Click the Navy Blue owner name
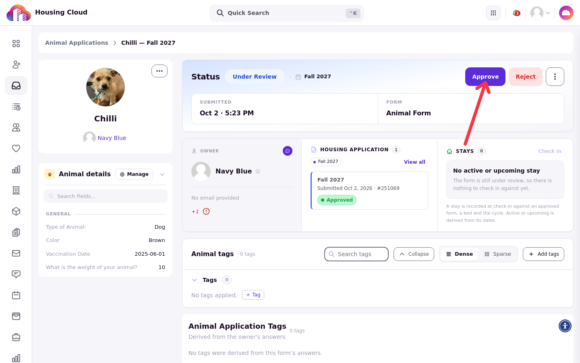Screen dimensions: 580x363 [x=234, y=171]
